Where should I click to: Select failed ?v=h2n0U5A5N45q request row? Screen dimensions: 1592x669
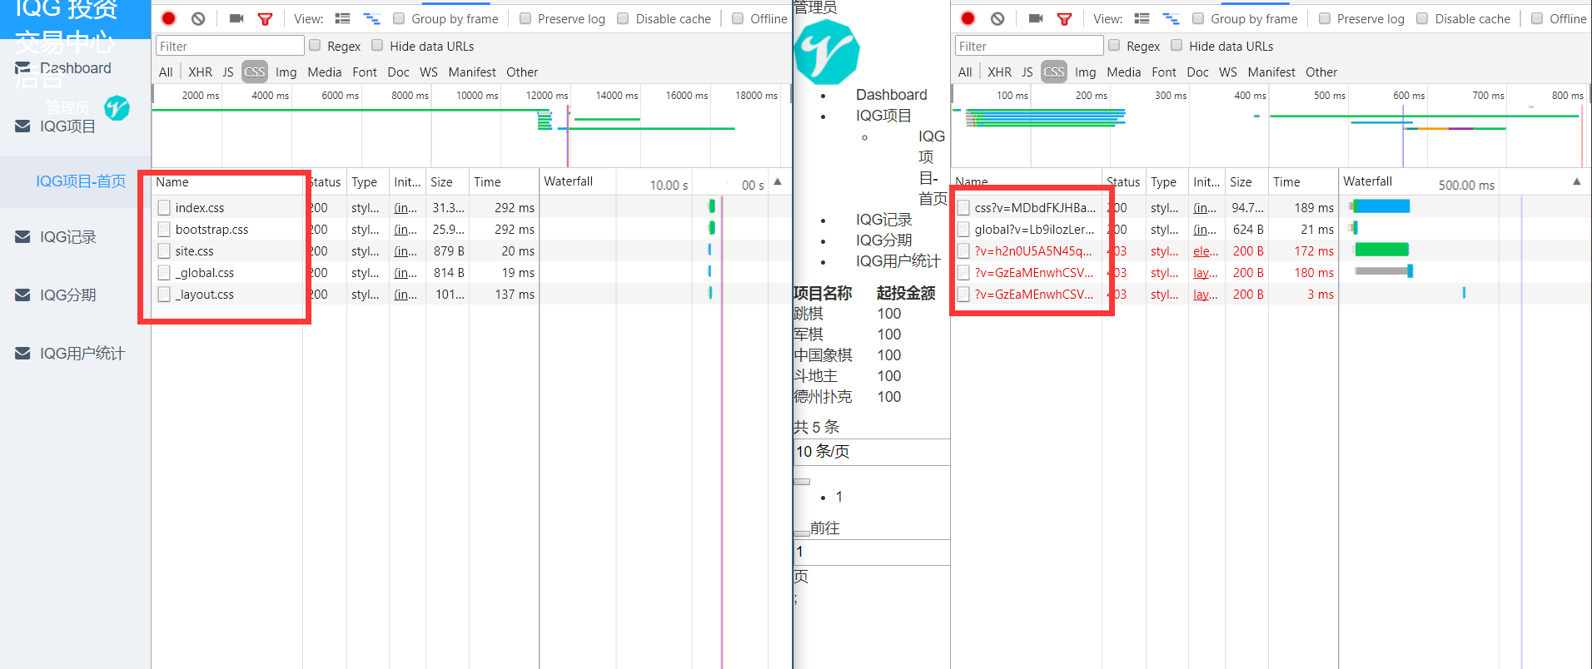point(1271,251)
